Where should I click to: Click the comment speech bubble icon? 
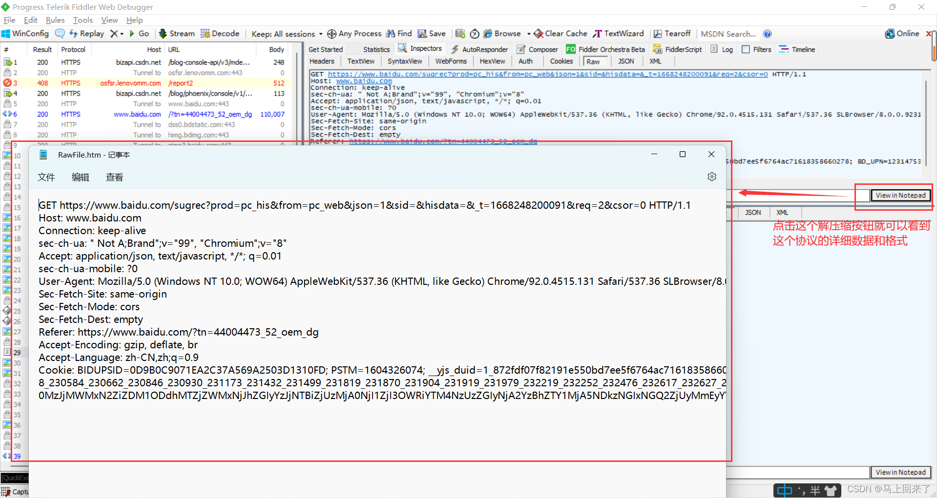tap(60, 34)
